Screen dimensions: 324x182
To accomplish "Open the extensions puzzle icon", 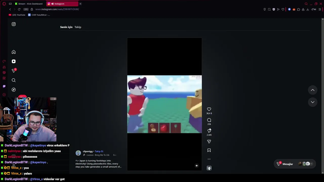I will click(x=298, y=9).
